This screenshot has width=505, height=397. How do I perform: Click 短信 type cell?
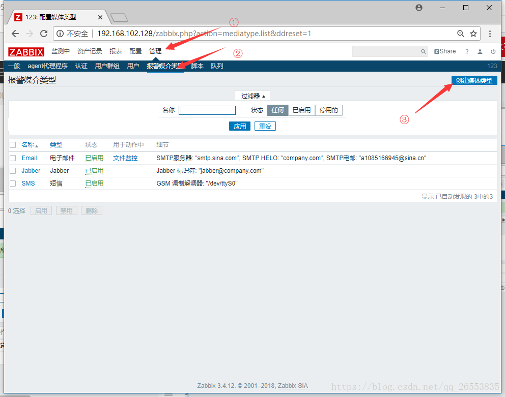tap(56, 184)
